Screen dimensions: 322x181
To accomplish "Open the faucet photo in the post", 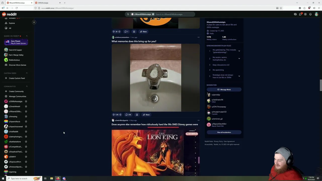I will 156,78.
